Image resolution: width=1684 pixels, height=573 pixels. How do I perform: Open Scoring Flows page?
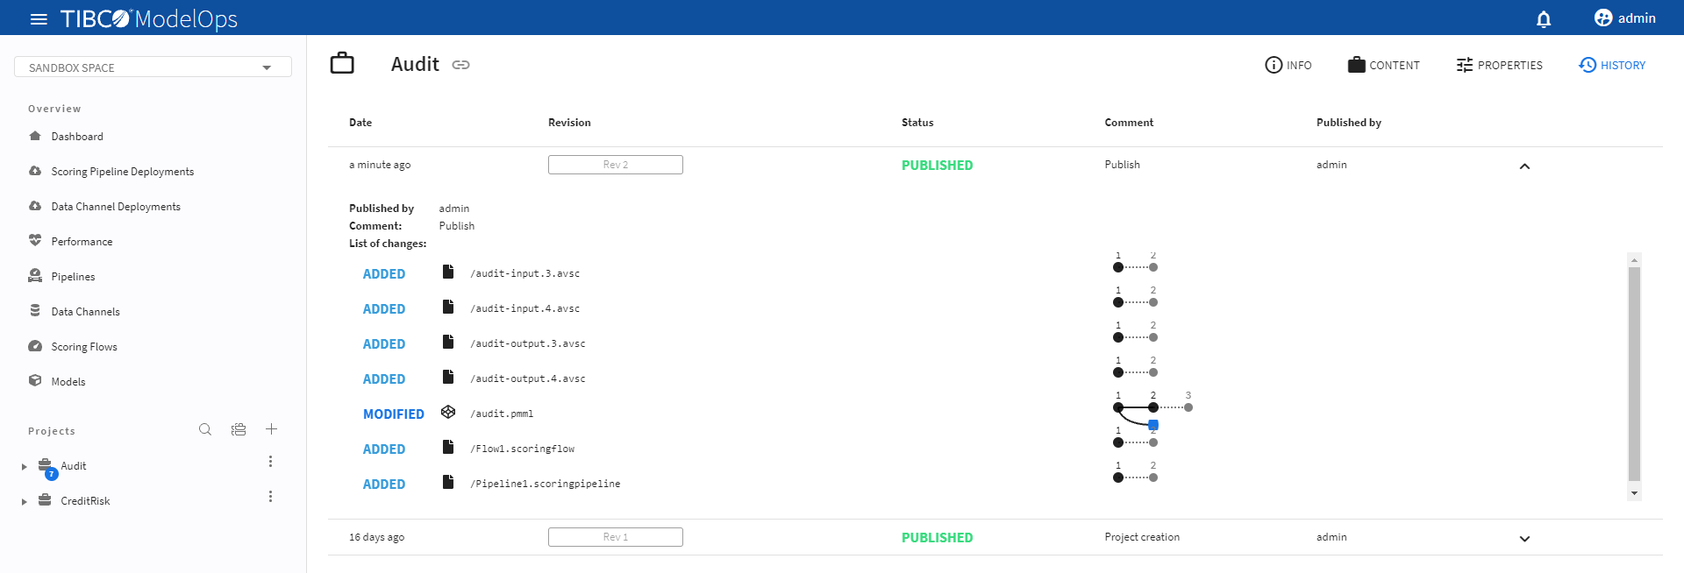pos(84,347)
